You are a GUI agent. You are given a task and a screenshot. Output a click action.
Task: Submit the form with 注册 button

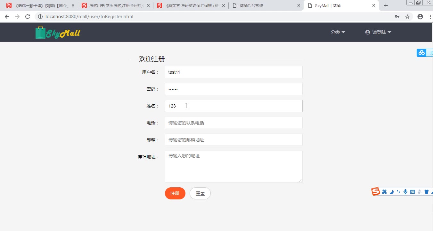(x=175, y=193)
